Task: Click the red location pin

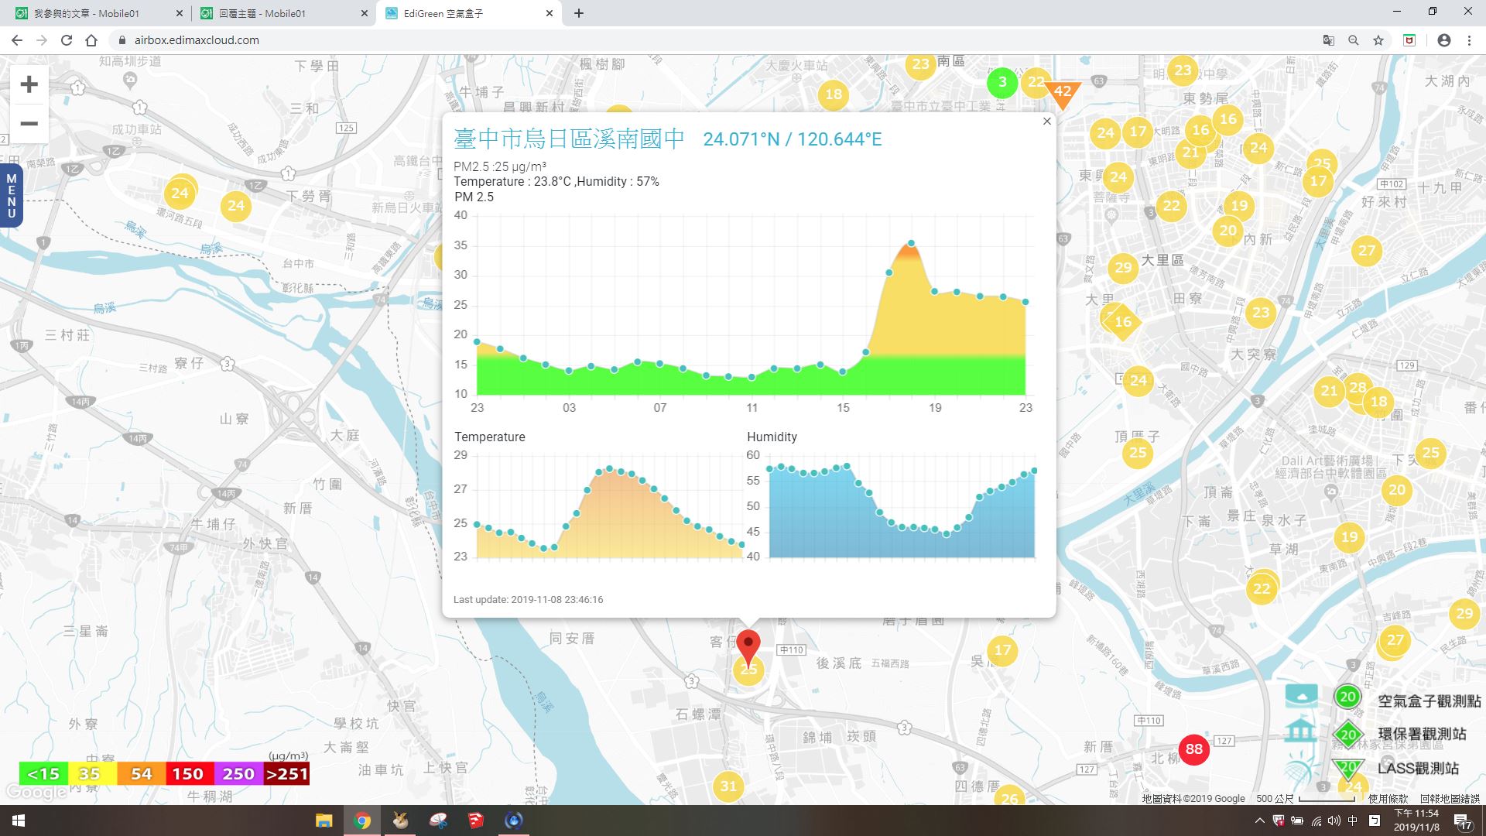Action: tap(748, 646)
